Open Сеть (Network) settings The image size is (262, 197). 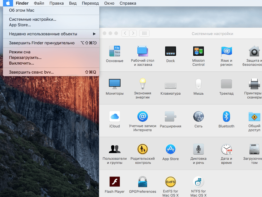coord(198,116)
